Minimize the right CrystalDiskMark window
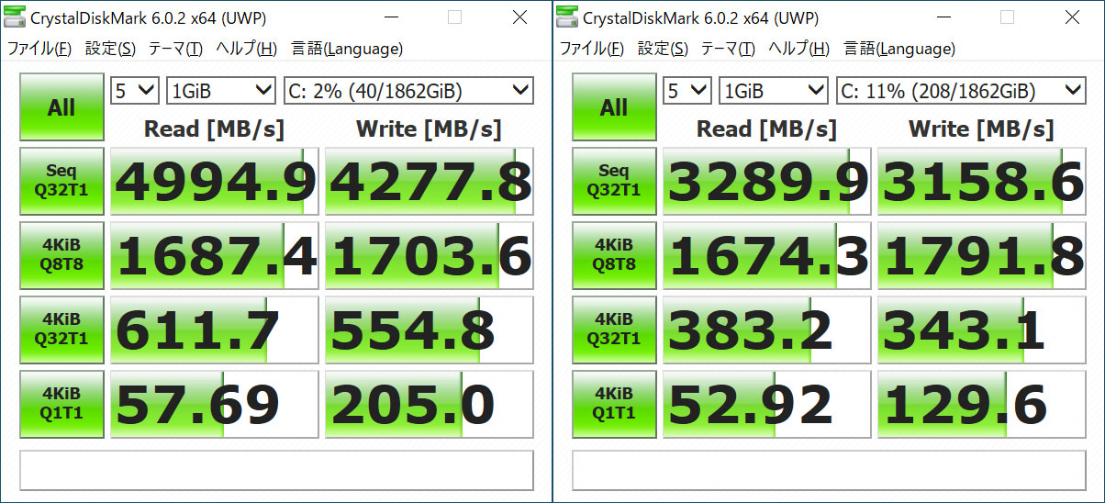The height and width of the screenshot is (503, 1105). [942, 17]
